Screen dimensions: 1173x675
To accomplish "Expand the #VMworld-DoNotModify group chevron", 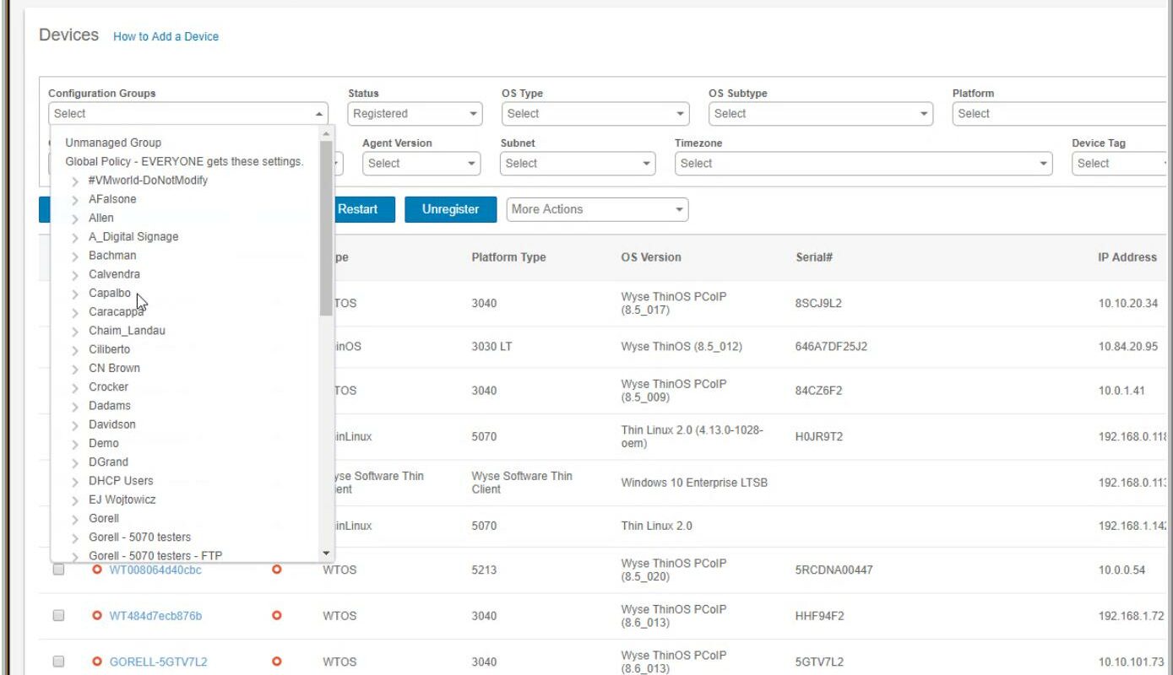I will pos(75,181).
